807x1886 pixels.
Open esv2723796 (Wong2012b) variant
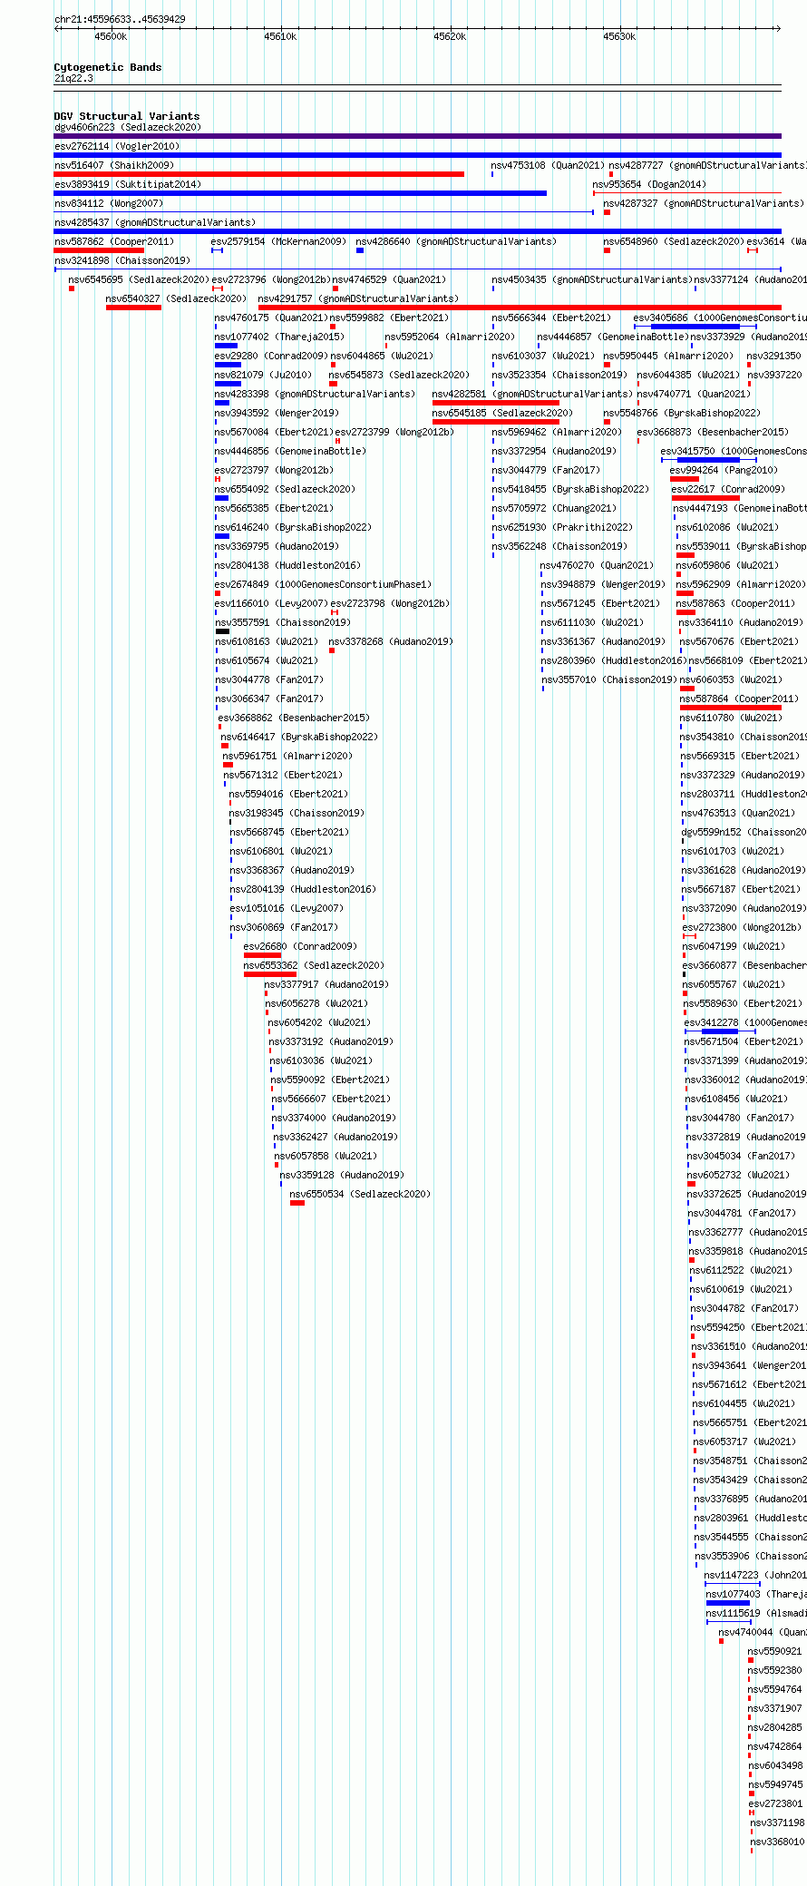pos(271,280)
